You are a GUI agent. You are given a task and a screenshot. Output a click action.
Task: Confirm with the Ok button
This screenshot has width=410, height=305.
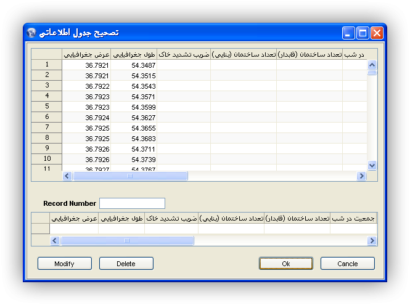coord(285,264)
